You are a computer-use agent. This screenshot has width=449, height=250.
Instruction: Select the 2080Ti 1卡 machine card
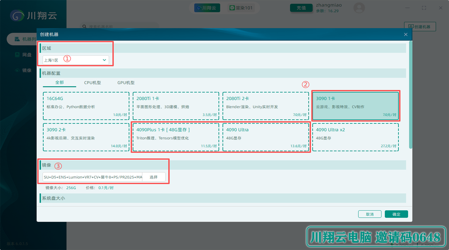point(176,106)
